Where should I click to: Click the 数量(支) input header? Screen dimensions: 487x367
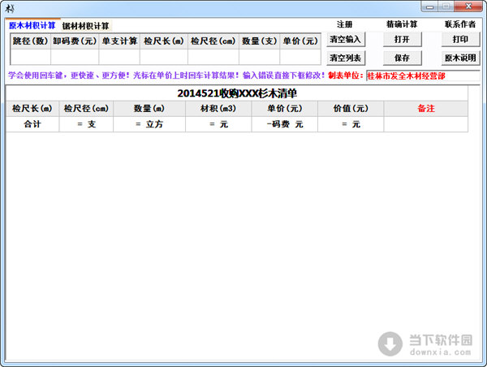click(x=260, y=41)
